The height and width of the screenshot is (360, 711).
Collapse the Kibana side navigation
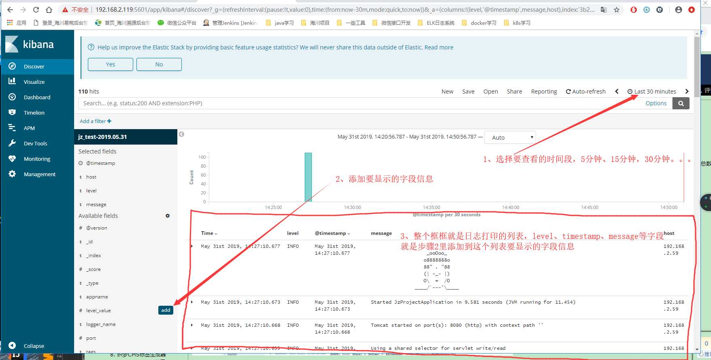point(26,345)
